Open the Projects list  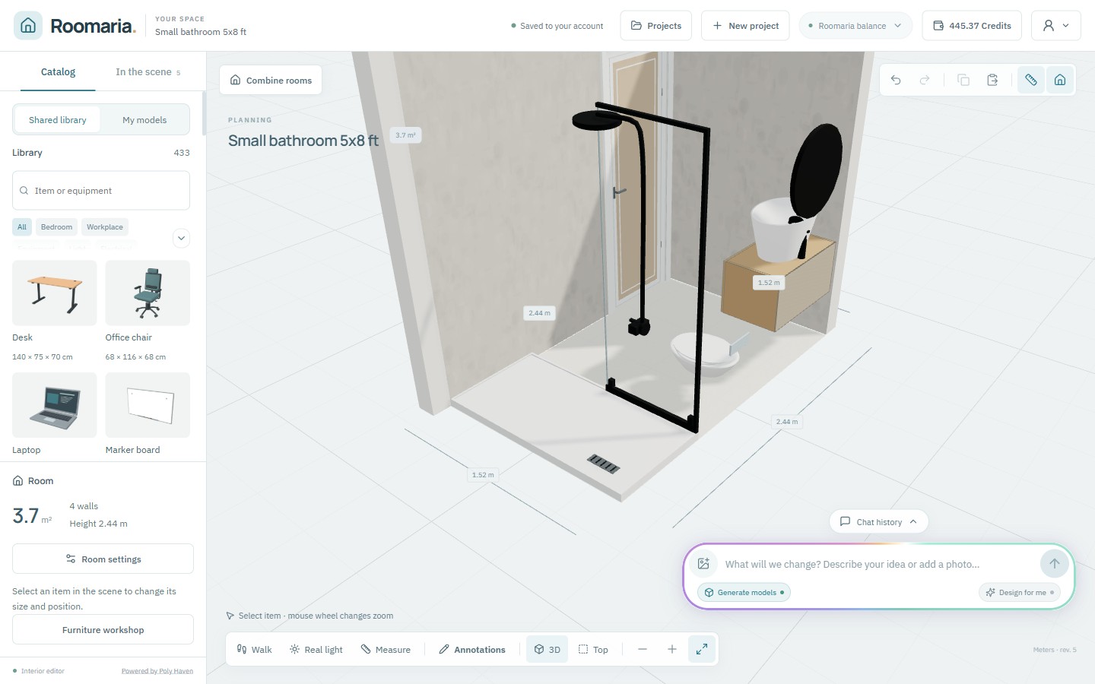click(656, 25)
